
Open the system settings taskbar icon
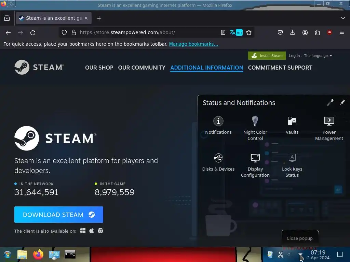tap(54, 254)
